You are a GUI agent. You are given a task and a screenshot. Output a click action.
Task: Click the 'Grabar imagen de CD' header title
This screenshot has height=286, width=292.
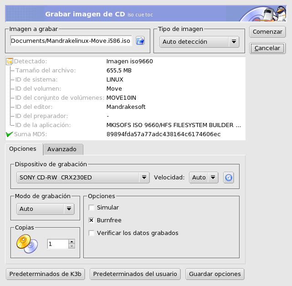(85, 14)
